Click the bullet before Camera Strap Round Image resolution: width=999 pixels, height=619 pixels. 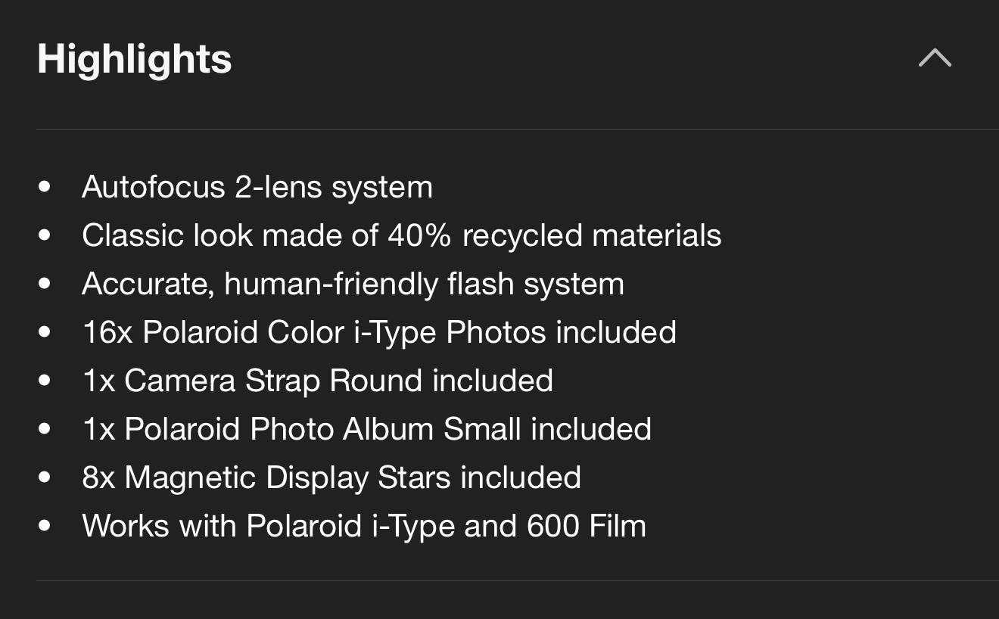[45, 381]
